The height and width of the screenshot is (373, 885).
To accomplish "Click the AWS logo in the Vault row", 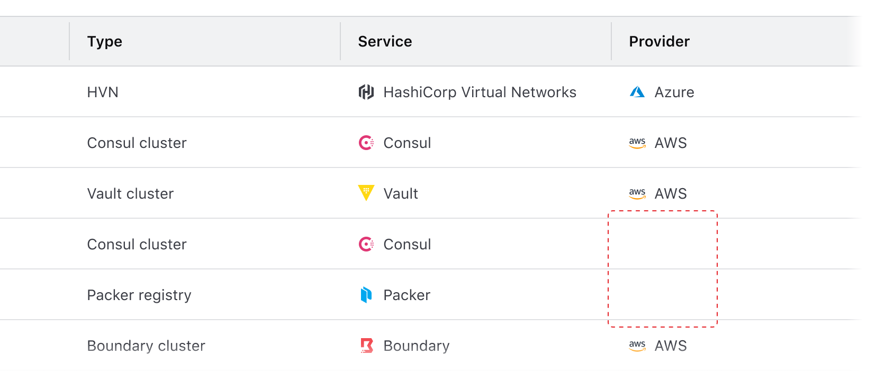I will click(637, 193).
